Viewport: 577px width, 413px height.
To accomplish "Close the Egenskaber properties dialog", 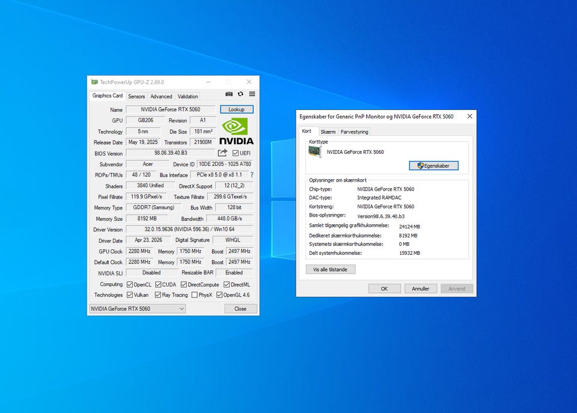I will click(x=469, y=116).
